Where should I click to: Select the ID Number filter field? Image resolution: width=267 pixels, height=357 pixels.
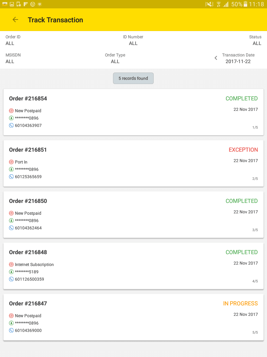coord(133,40)
